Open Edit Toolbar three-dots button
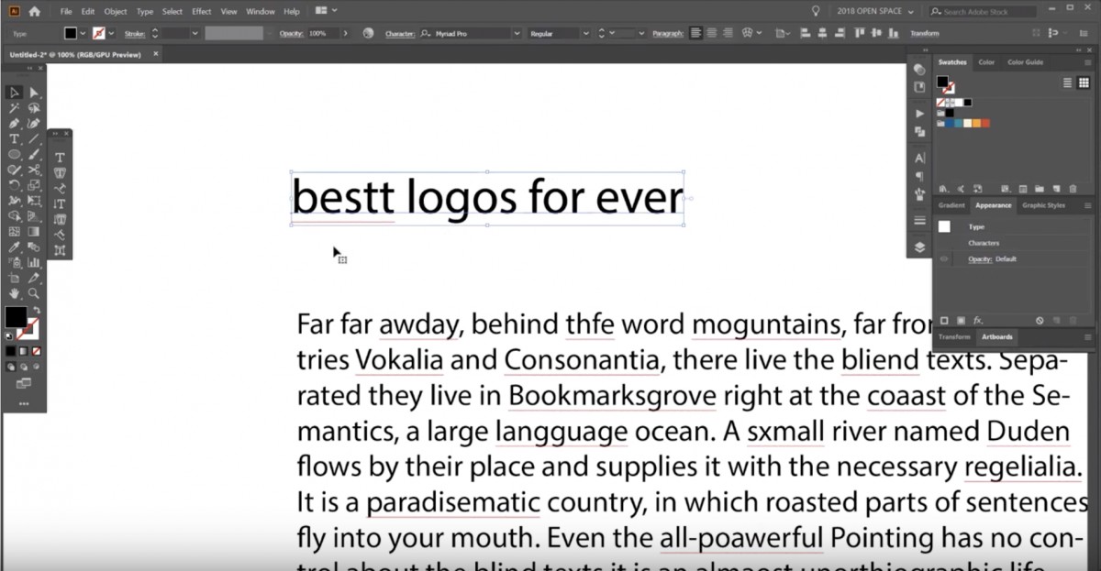 tap(24, 403)
